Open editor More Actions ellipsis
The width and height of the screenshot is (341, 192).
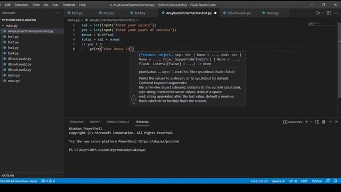(335, 13)
